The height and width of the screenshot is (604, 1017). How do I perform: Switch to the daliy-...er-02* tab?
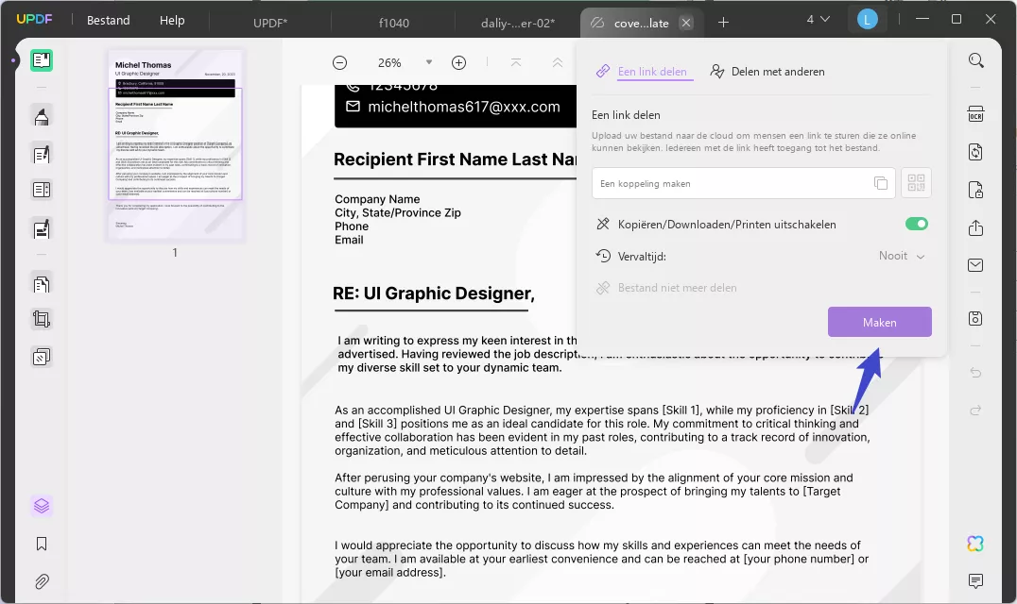pyautogui.click(x=518, y=23)
